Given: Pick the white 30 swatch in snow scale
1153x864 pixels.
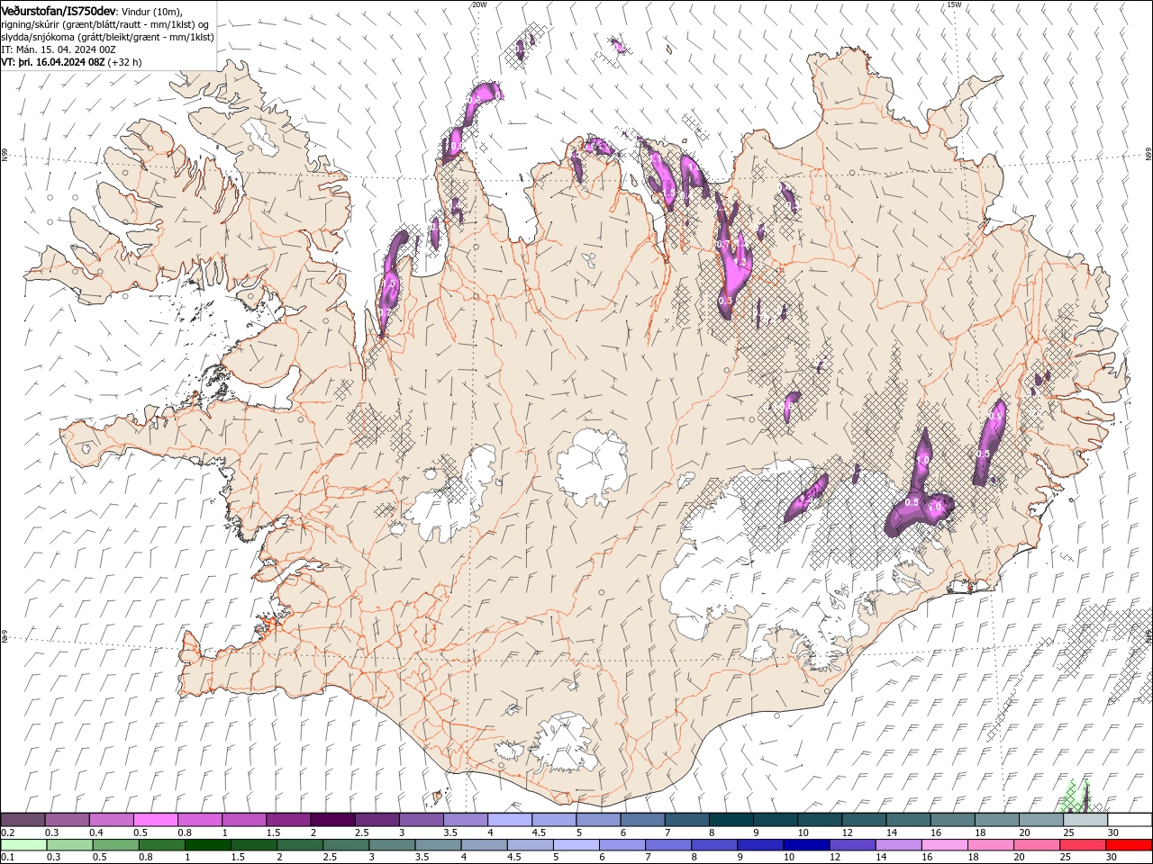Looking at the screenshot, I should [x=1130, y=820].
